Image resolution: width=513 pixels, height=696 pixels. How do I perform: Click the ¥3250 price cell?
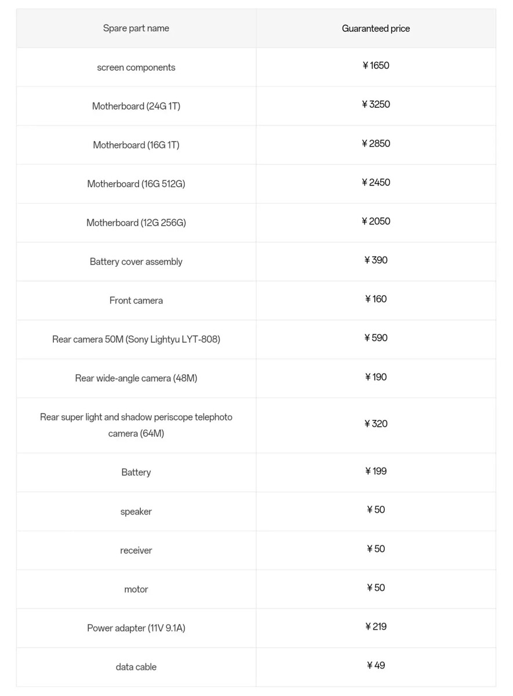coord(376,104)
